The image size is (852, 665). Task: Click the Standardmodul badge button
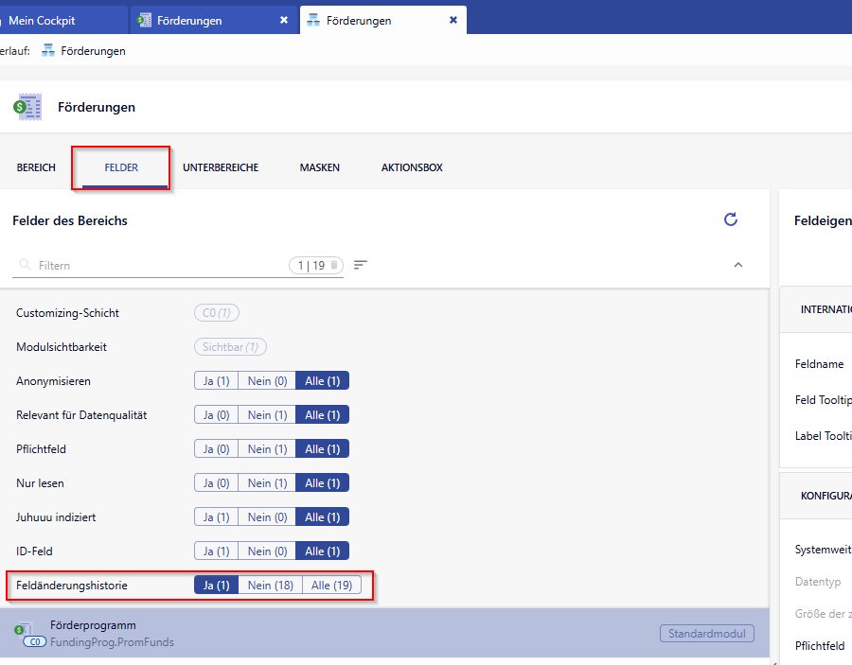coord(706,633)
